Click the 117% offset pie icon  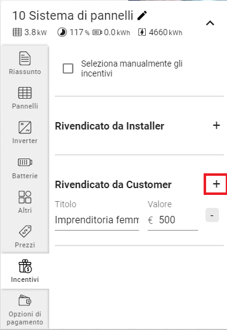point(62,33)
